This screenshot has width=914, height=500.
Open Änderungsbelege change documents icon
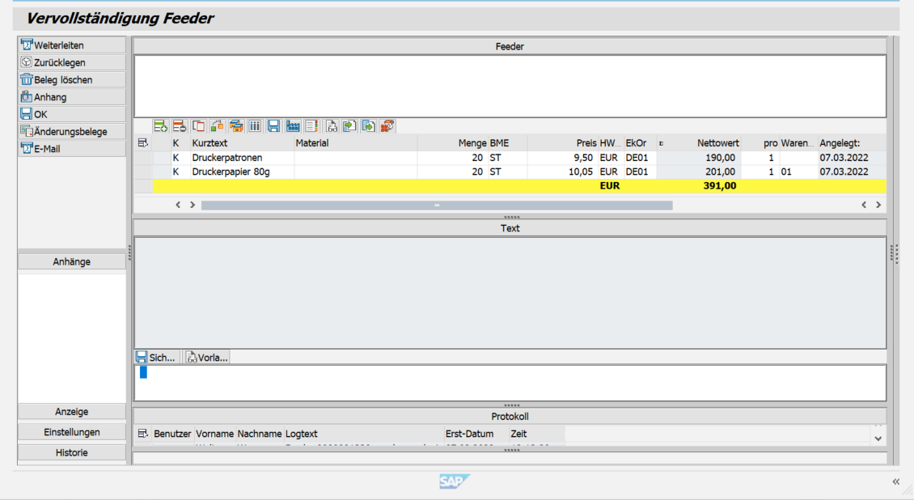(x=27, y=130)
